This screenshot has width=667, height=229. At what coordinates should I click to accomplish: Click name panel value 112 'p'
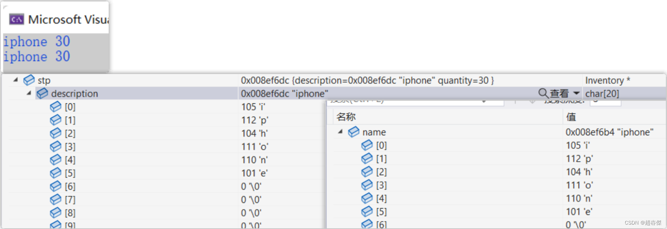[x=579, y=158]
